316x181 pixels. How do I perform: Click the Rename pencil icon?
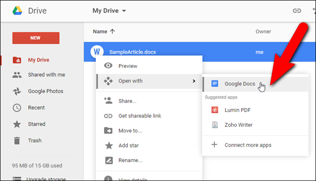tap(109, 161)
